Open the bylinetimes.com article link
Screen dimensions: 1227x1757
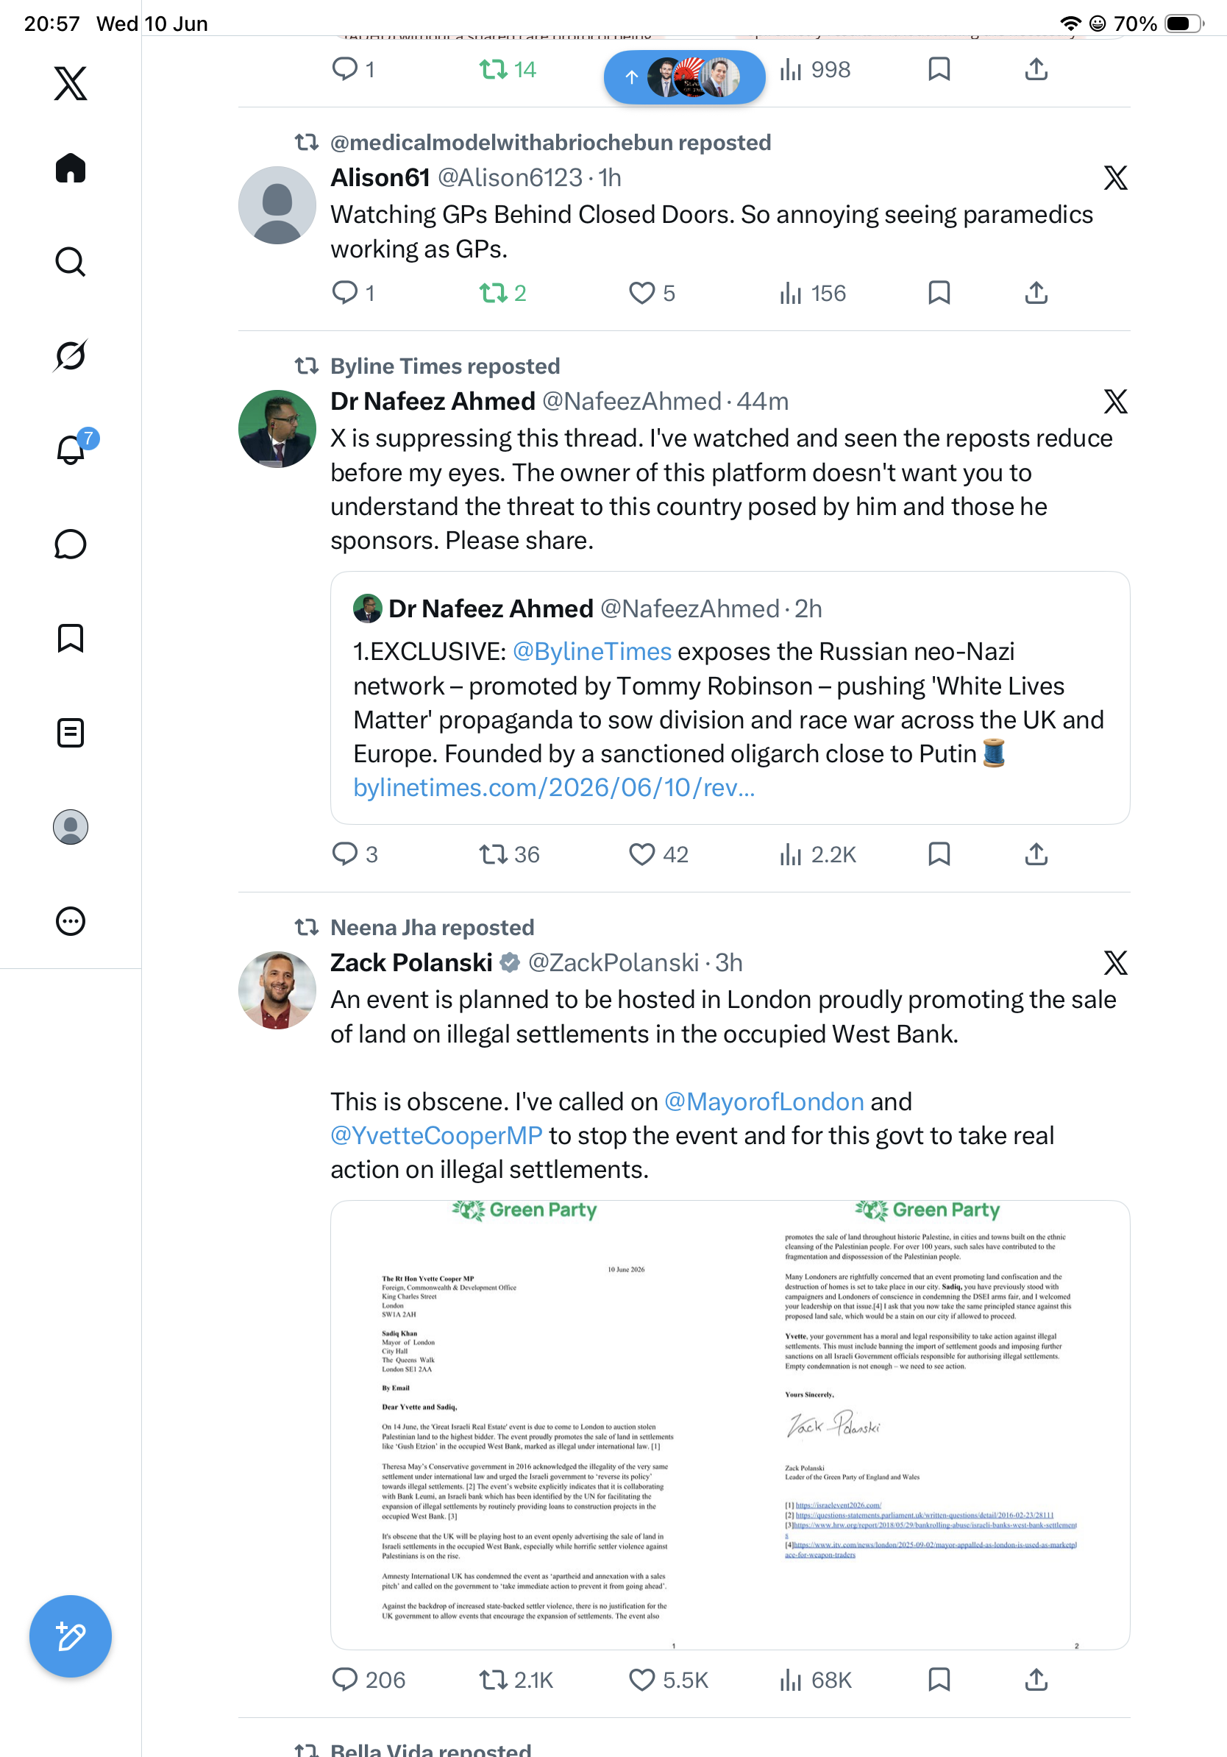(x=554, y=787)
